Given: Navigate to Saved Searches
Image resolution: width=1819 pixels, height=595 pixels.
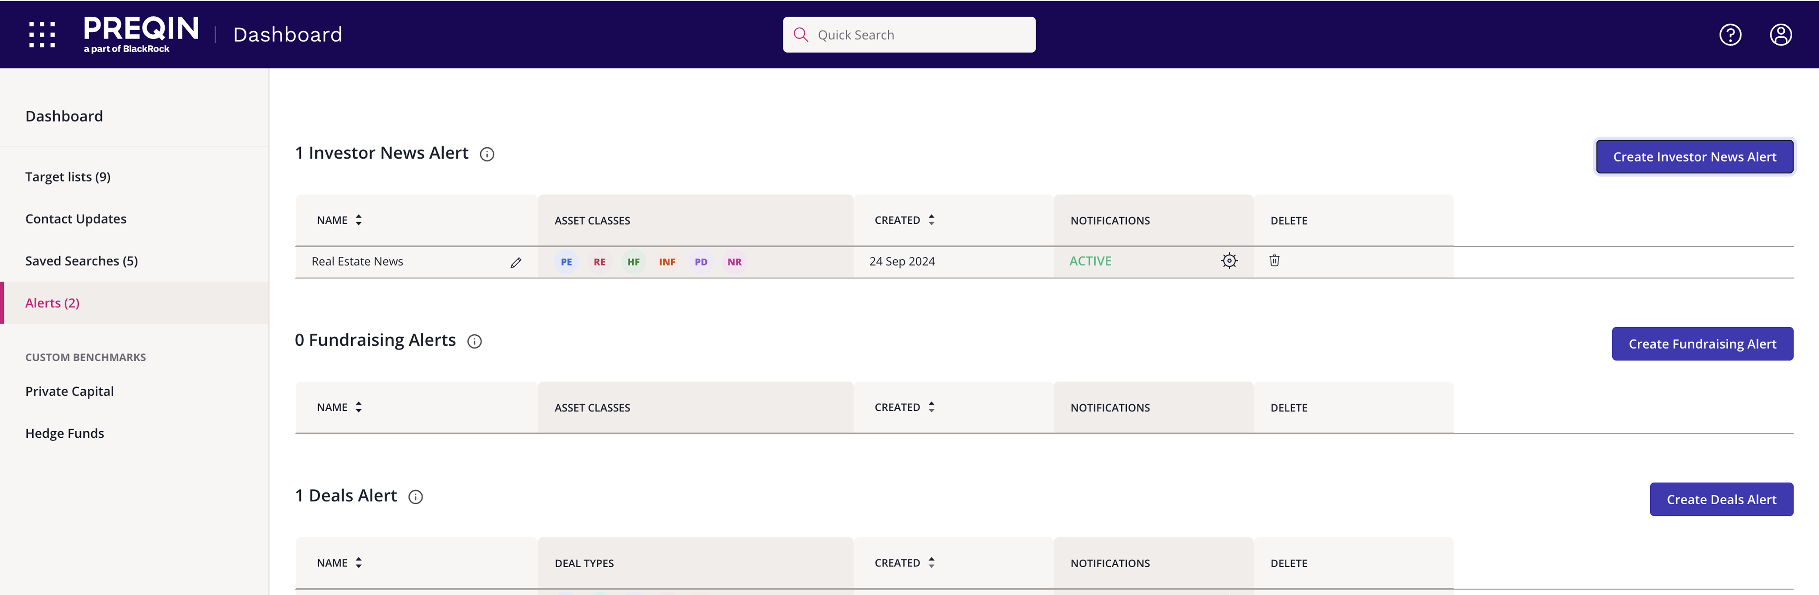Looking at the screenshot, I should (81, 260).
